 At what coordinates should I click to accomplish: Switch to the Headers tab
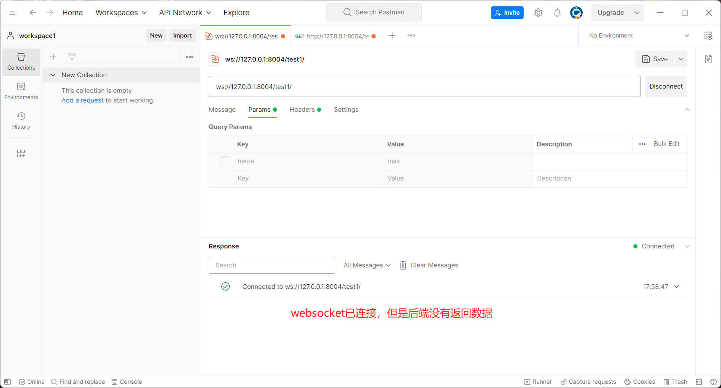[x=305, y=110]
